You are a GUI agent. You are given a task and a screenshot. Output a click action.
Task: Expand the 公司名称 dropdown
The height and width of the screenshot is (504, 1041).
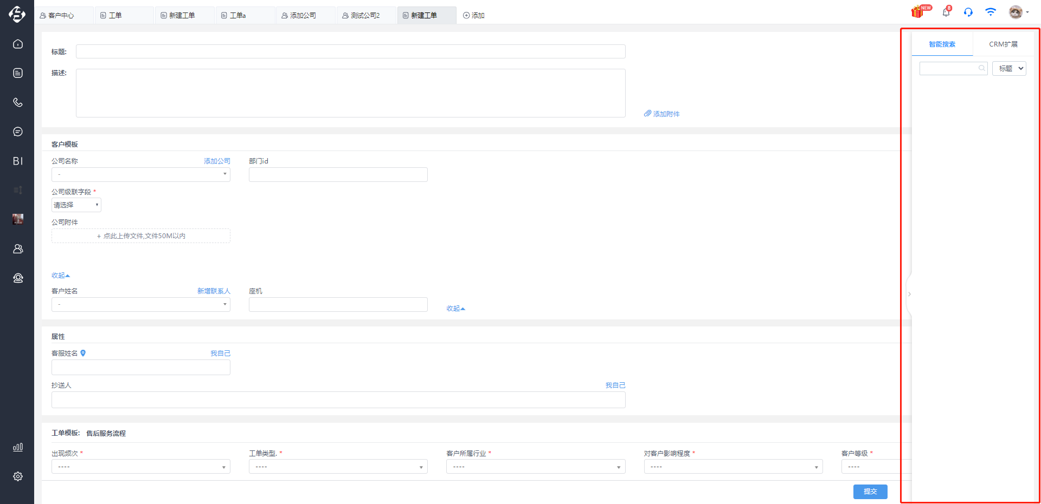[141, 174]
